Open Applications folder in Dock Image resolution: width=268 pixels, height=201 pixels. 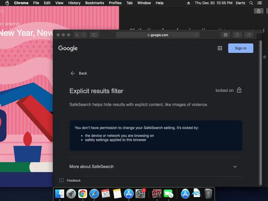[185, 194]
